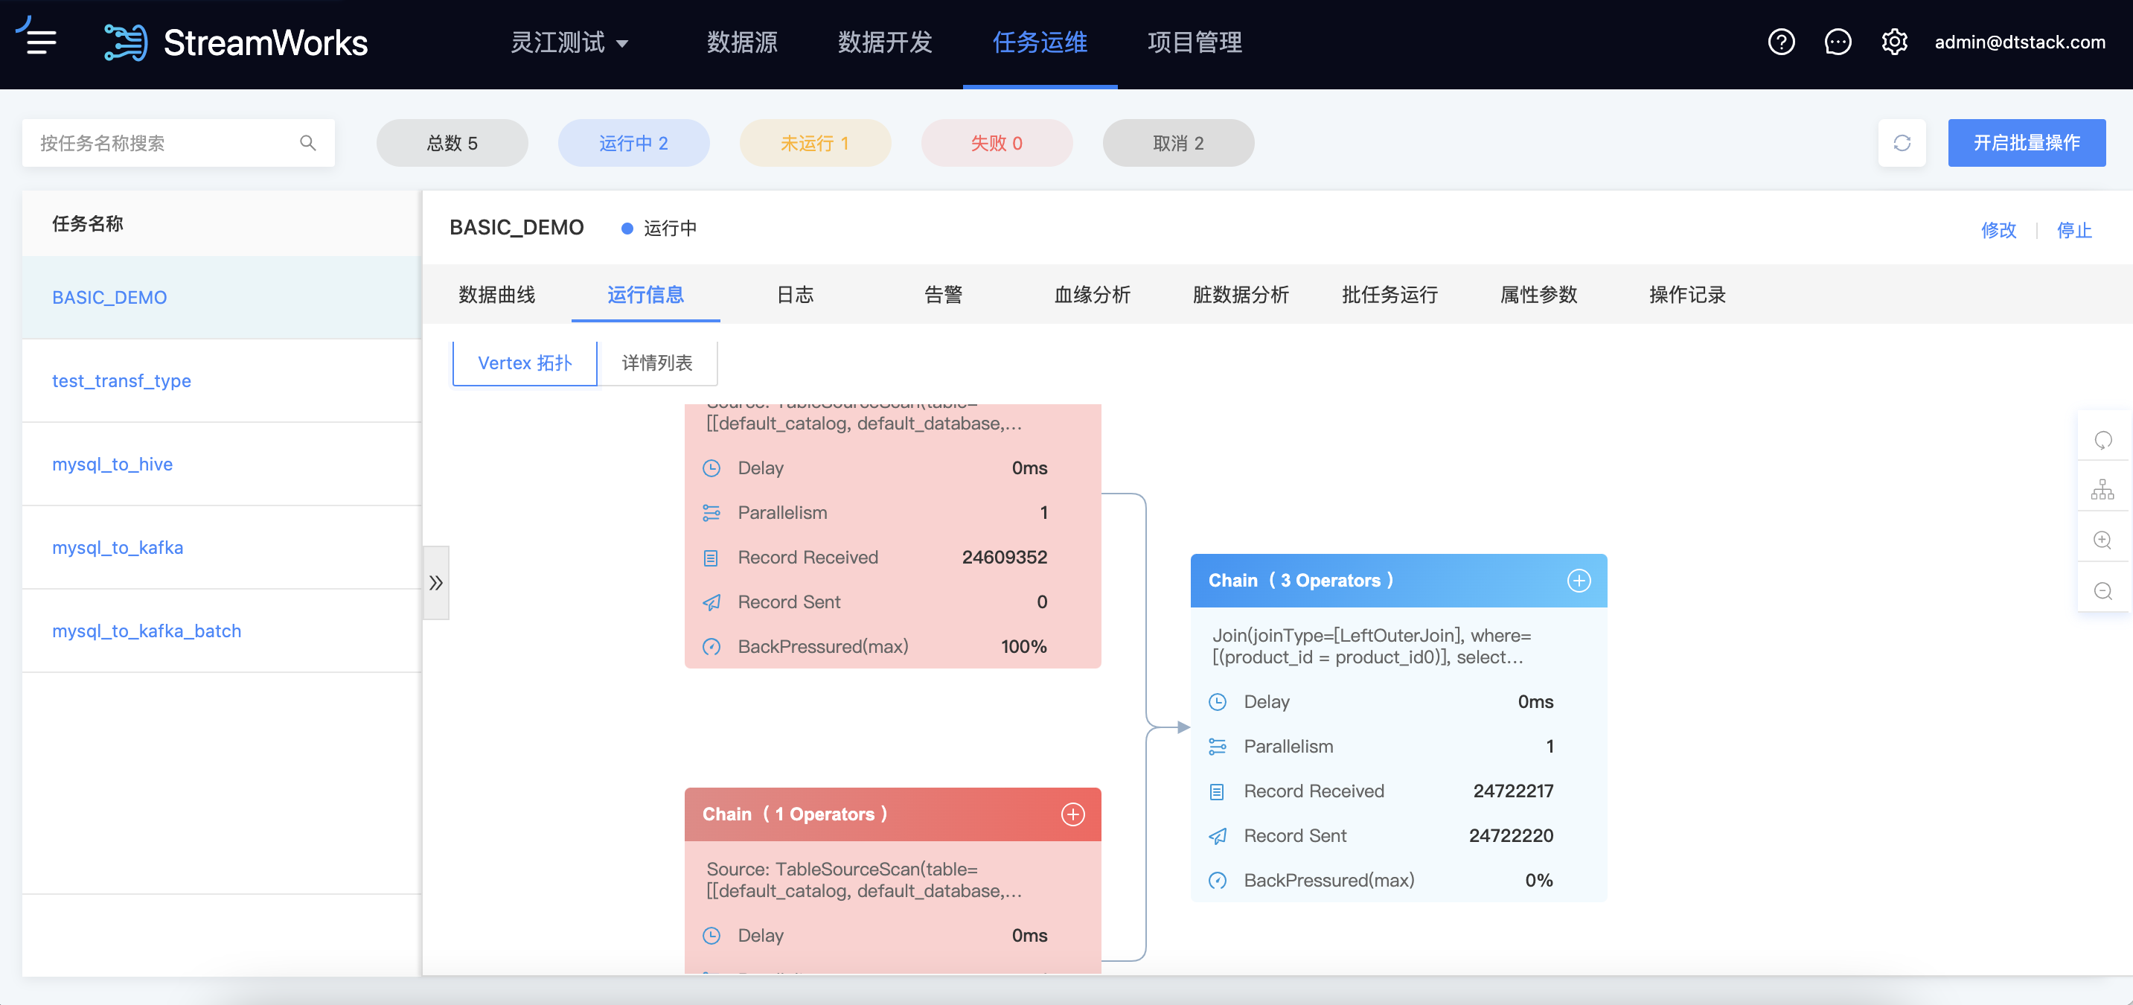
Task: Click the Record Received icon showing 24609352
Action: pos(711,558)
